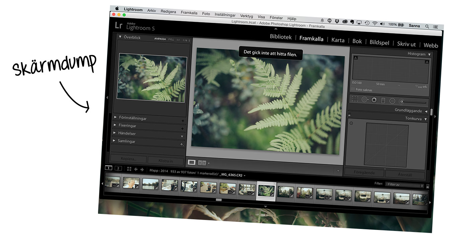
Task: Click the Kopiera... button
Action: 129,159
